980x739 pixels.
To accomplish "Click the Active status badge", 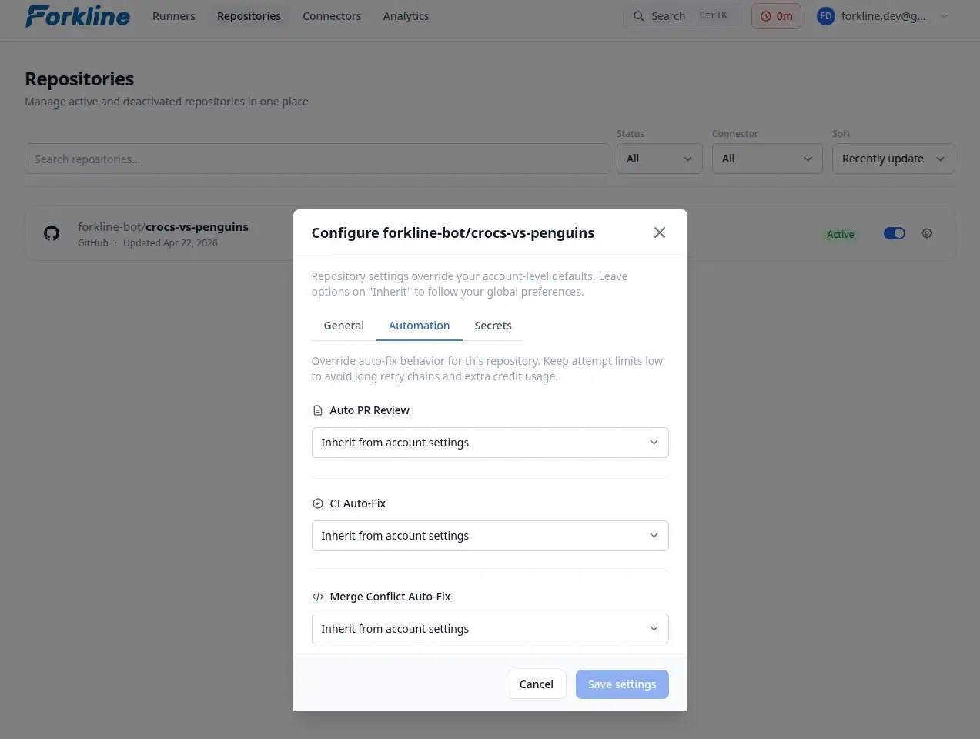I will 840,234.
